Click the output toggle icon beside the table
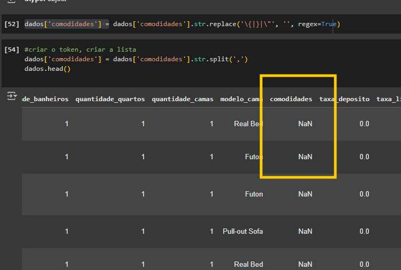 coord(12,96)
